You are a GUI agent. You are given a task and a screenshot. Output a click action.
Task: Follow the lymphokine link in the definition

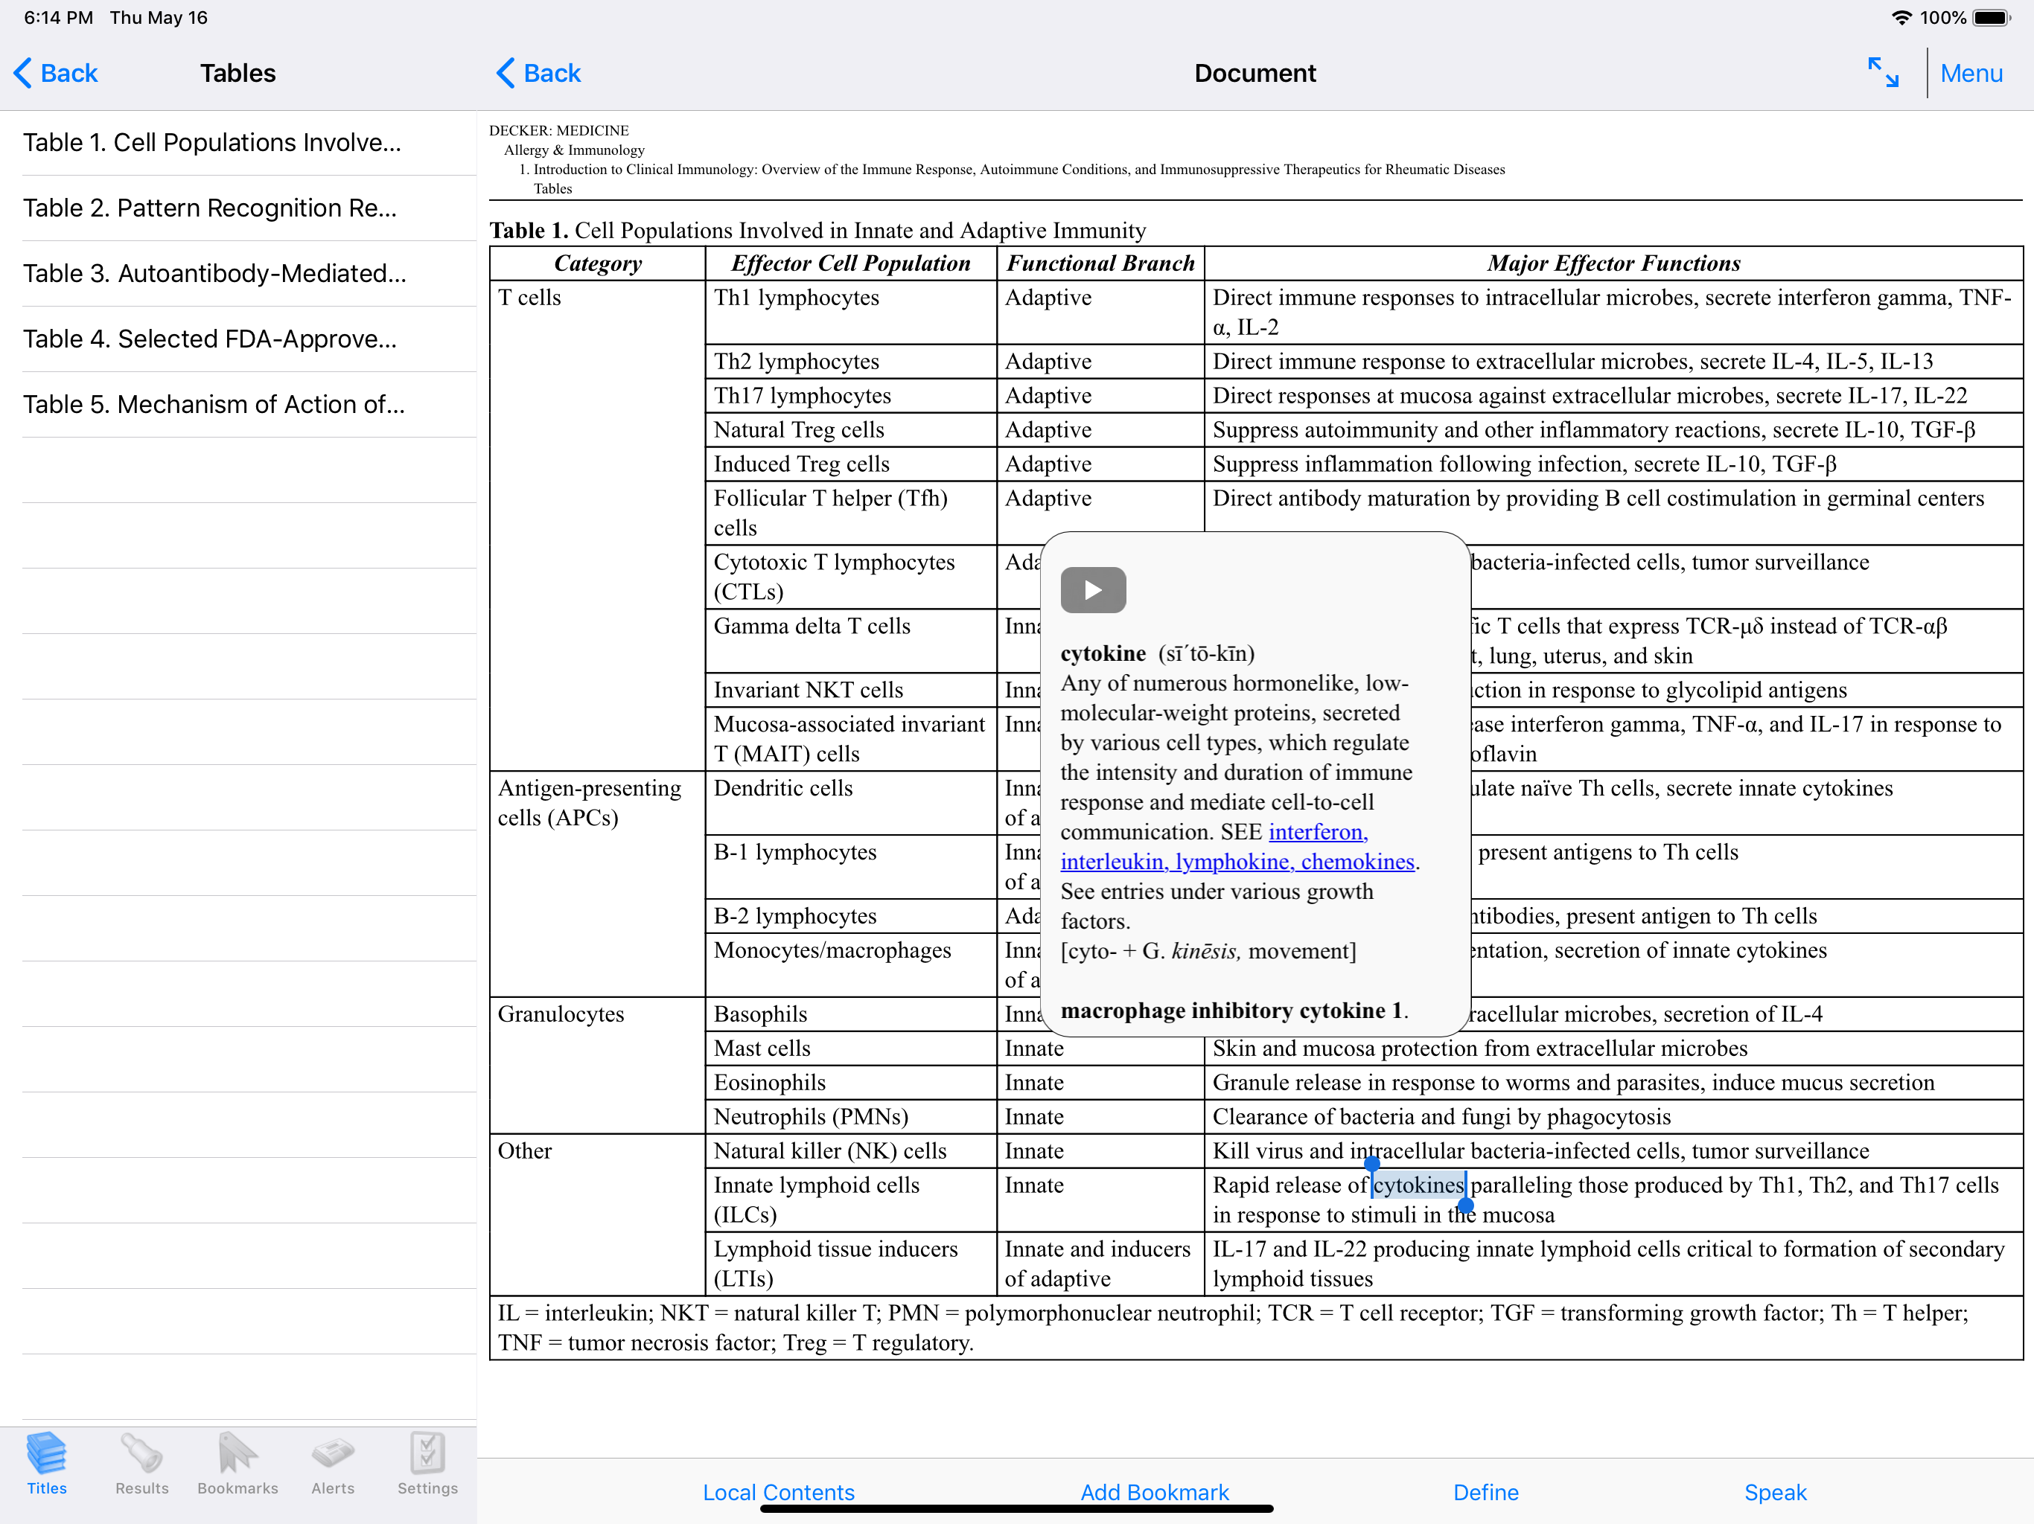[1234, 862]
